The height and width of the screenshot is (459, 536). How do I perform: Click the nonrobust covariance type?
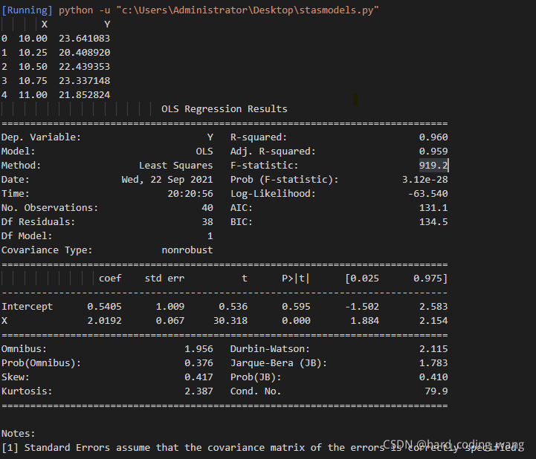[187, 250]
